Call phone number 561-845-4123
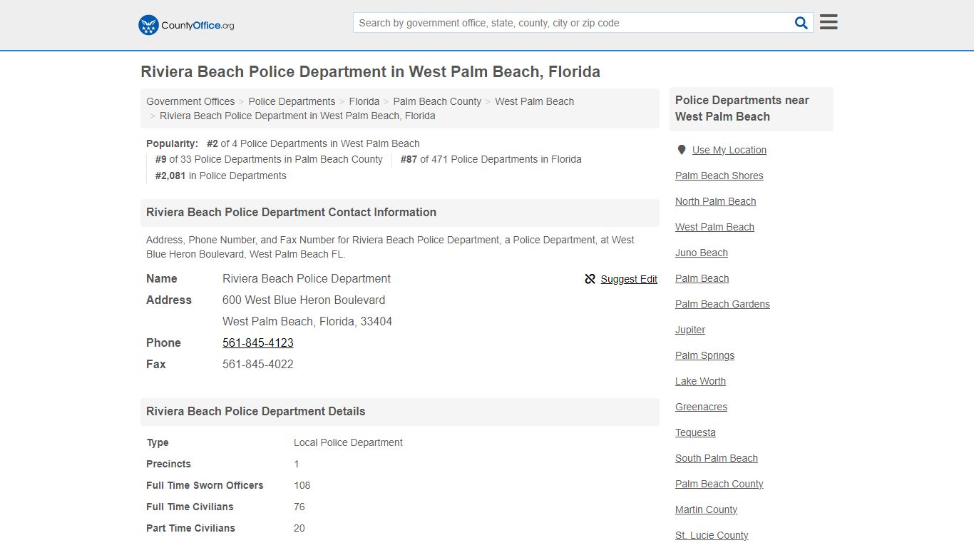Image resolution: width=974 pixels, height=548 pixels. pos(258,342)
